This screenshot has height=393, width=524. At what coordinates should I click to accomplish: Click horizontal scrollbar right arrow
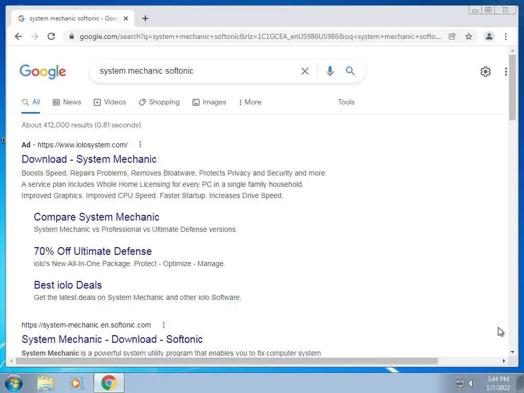pyautogui.click(x=504, y=361)
